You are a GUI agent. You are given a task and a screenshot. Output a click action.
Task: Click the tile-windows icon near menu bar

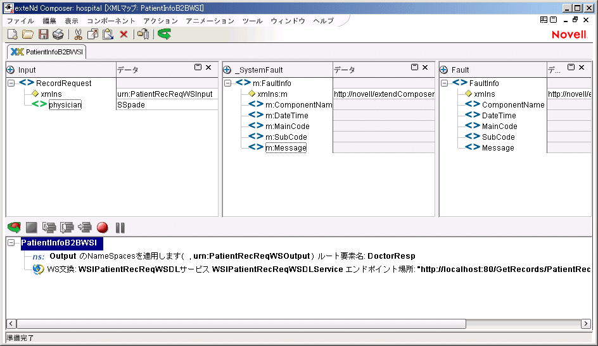click(x=544, y=20)
